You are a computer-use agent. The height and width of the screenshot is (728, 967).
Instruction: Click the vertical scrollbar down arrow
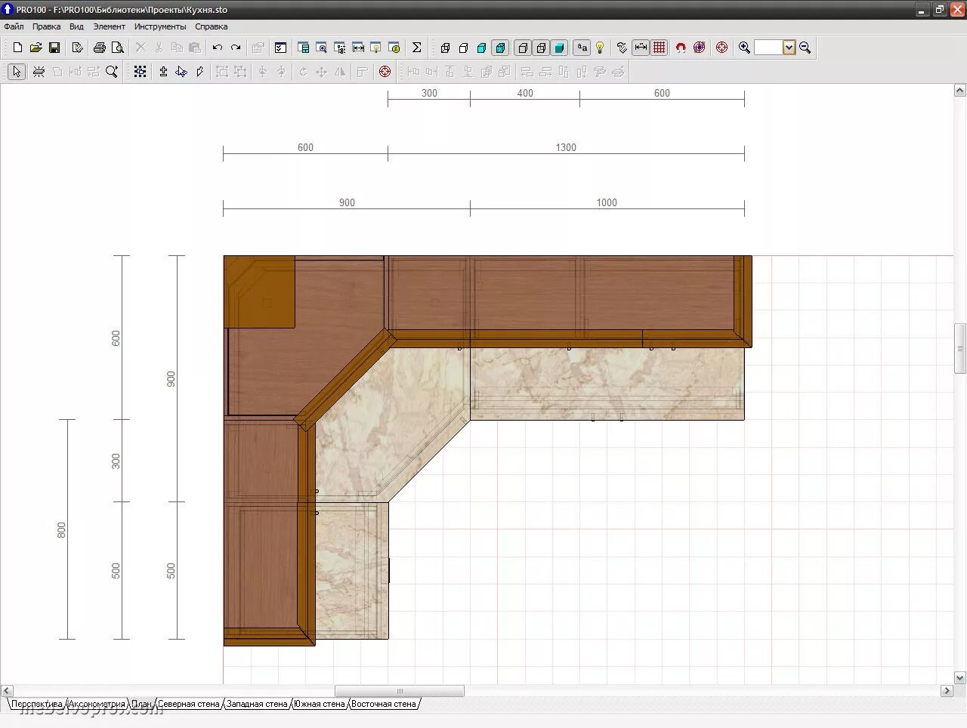point(959,677)
